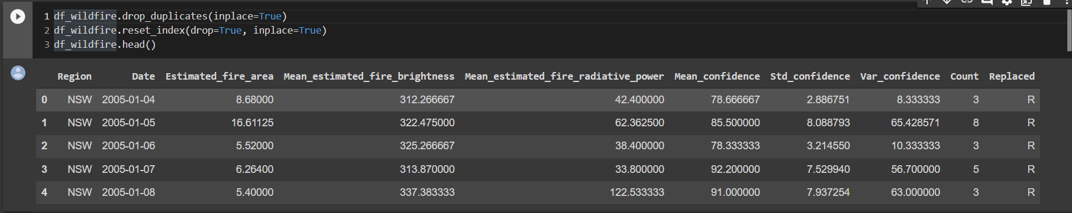
Task: Open more cell actions menu
Action: click(x=1066, y=2)
